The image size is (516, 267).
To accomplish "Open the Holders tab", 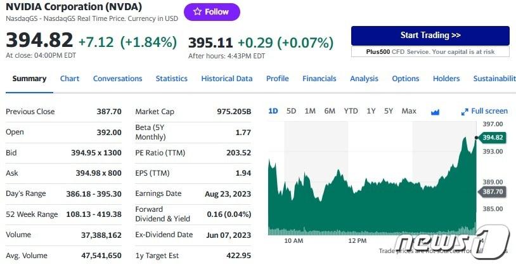I will click(446, 79).
